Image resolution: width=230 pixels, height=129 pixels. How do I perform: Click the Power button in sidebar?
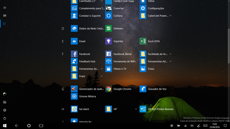click(x=5, y=118)
